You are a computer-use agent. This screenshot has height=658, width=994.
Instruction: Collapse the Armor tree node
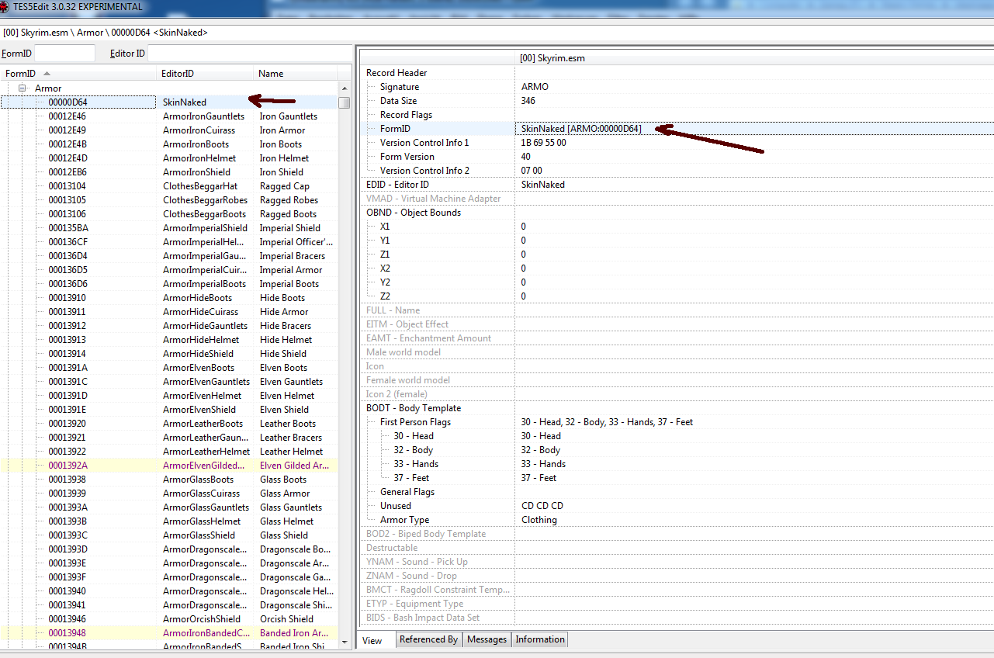click(23, 88)
